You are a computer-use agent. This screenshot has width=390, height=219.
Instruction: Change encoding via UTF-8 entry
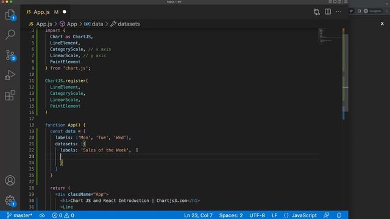pos(257,215)
